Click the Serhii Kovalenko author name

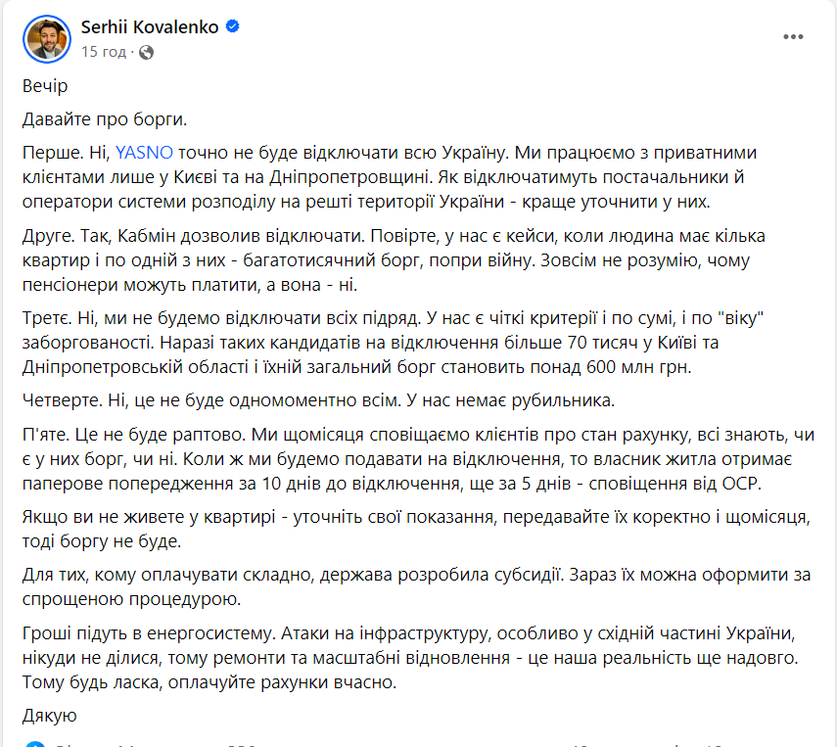pos(151,27)
